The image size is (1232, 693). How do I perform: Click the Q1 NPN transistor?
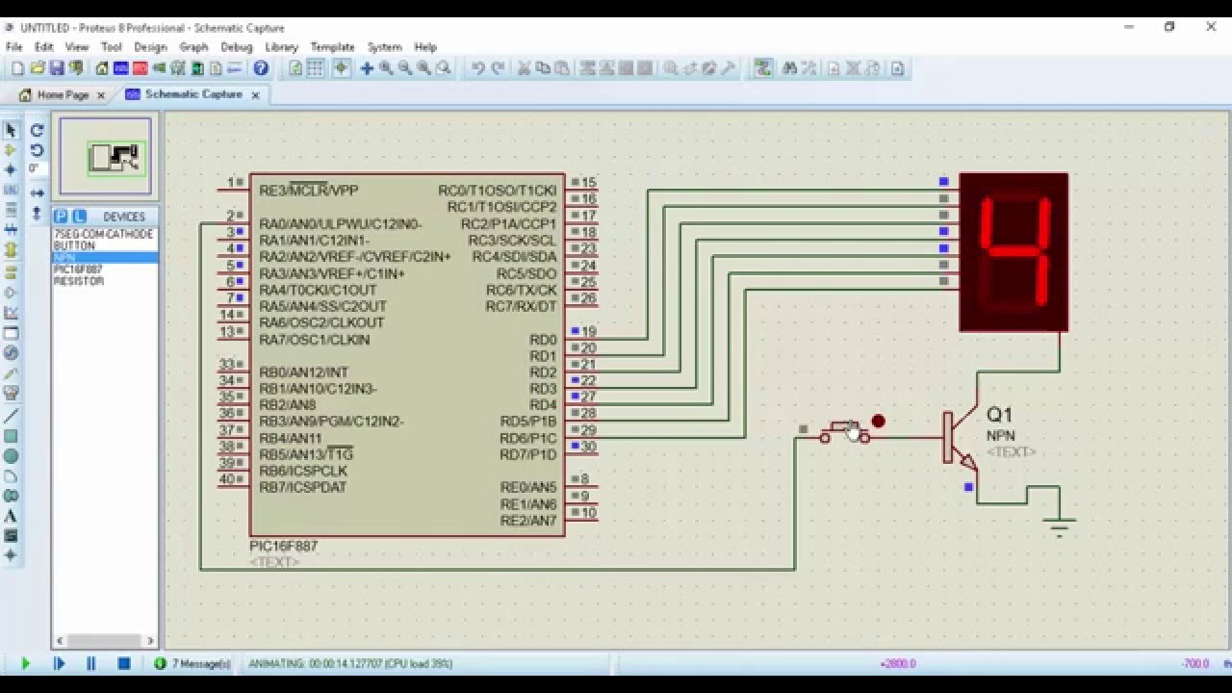point(960,438)
